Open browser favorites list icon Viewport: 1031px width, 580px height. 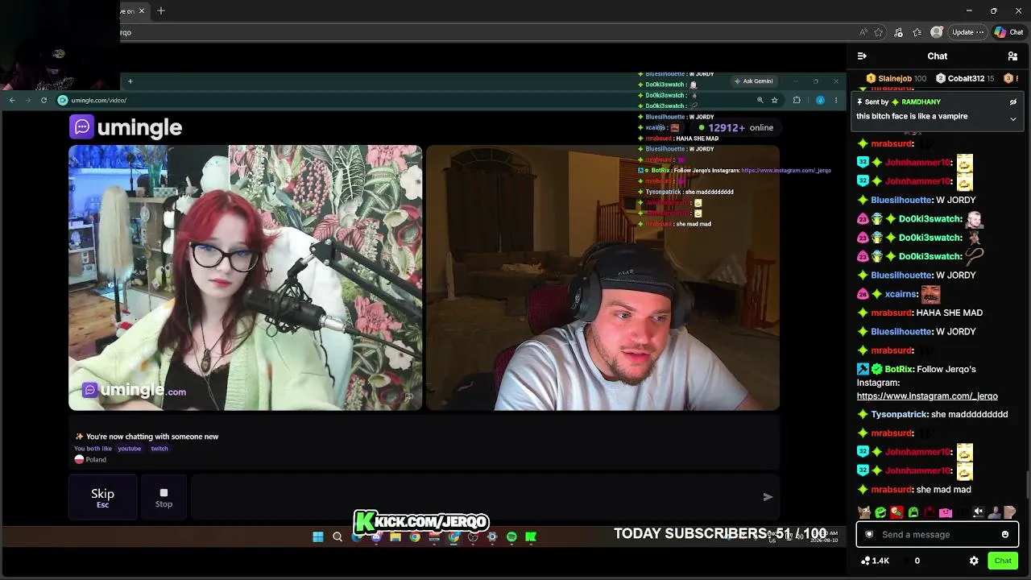[917, 32]
